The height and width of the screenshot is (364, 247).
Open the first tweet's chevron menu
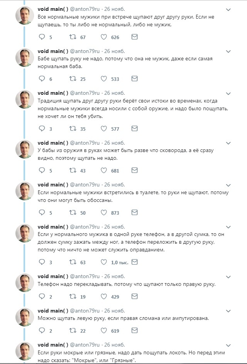[228, 10]
